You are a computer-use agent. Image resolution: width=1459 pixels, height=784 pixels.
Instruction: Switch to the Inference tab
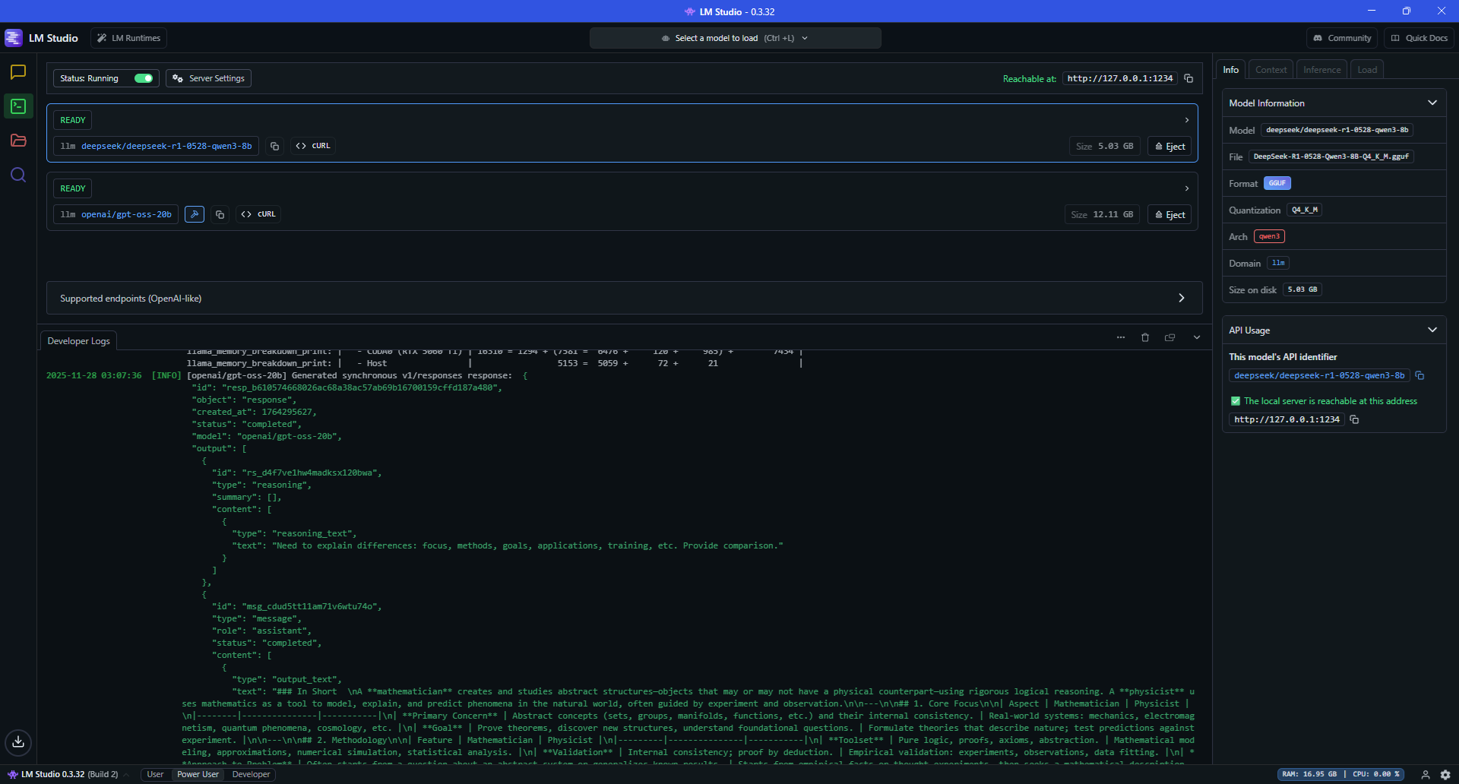point(1322,69)
